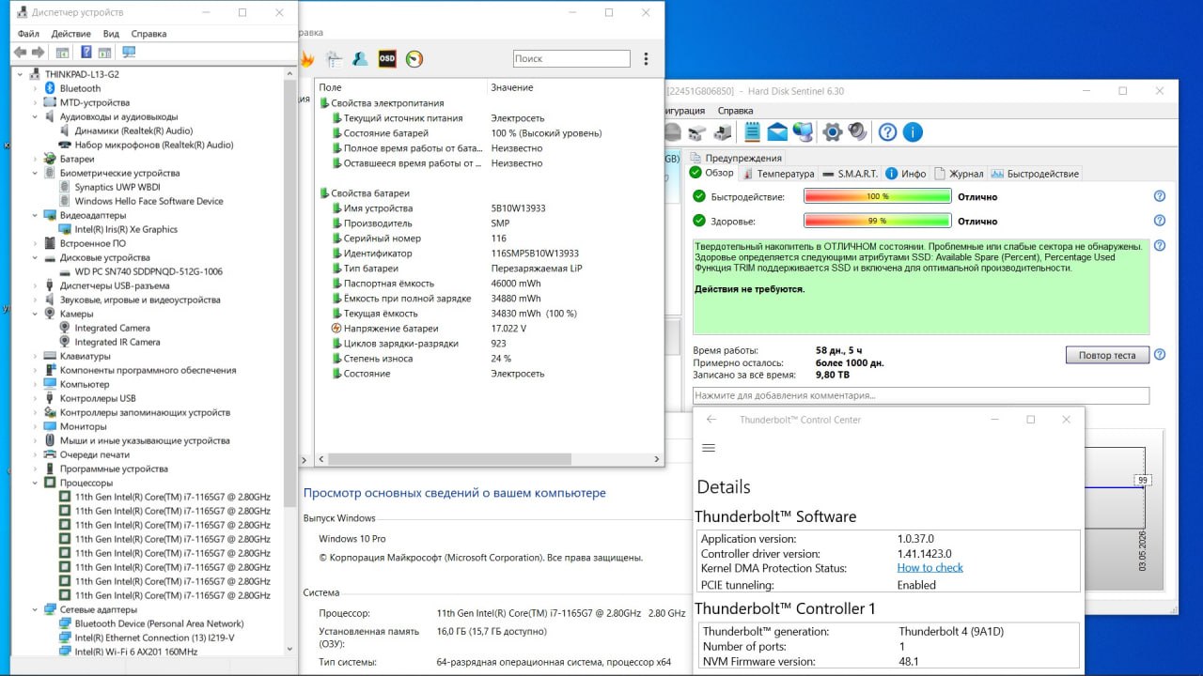
Task: Switch to the Инфо tab in Hard Disk Sentinel
Action: pyautogui.click(x=906, y=174)
